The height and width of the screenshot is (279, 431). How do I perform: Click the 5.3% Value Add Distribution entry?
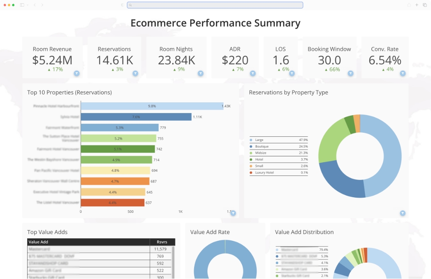tap(302, 256)
